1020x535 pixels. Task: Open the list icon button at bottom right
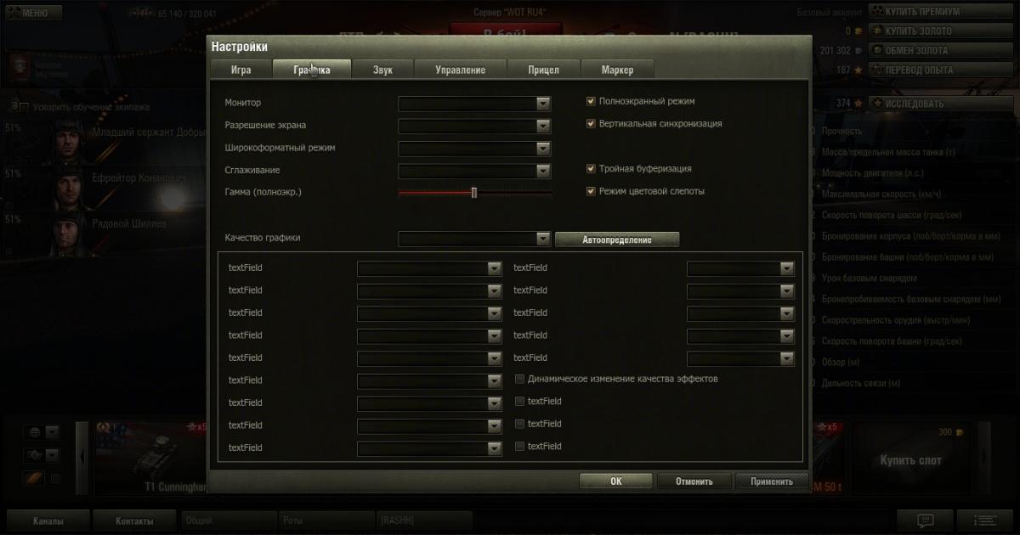pyautogui.click(x=985, y=520)
